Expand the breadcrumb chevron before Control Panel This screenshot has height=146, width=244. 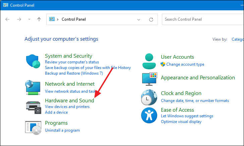click(x=58, y=19)
